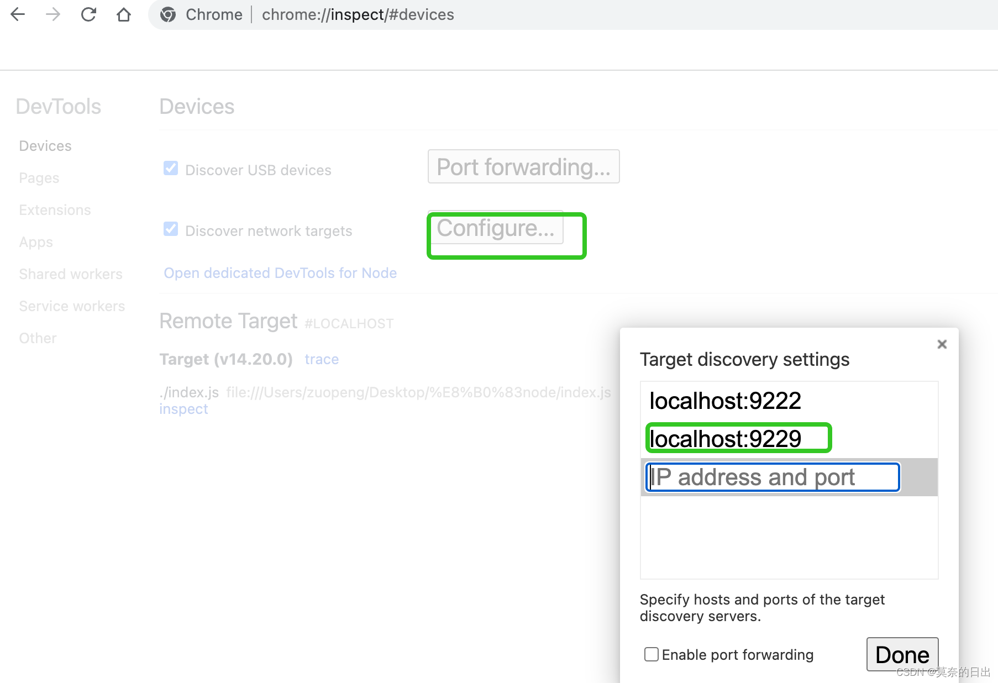Toggle Discover network targets checkbox

(171, 229)
